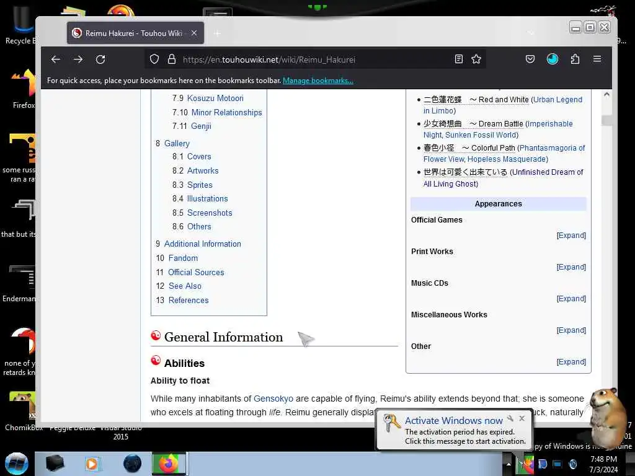Open the Firefox account profile icon
The height and width of the screenshot is (476, 635).
point(553,59)
